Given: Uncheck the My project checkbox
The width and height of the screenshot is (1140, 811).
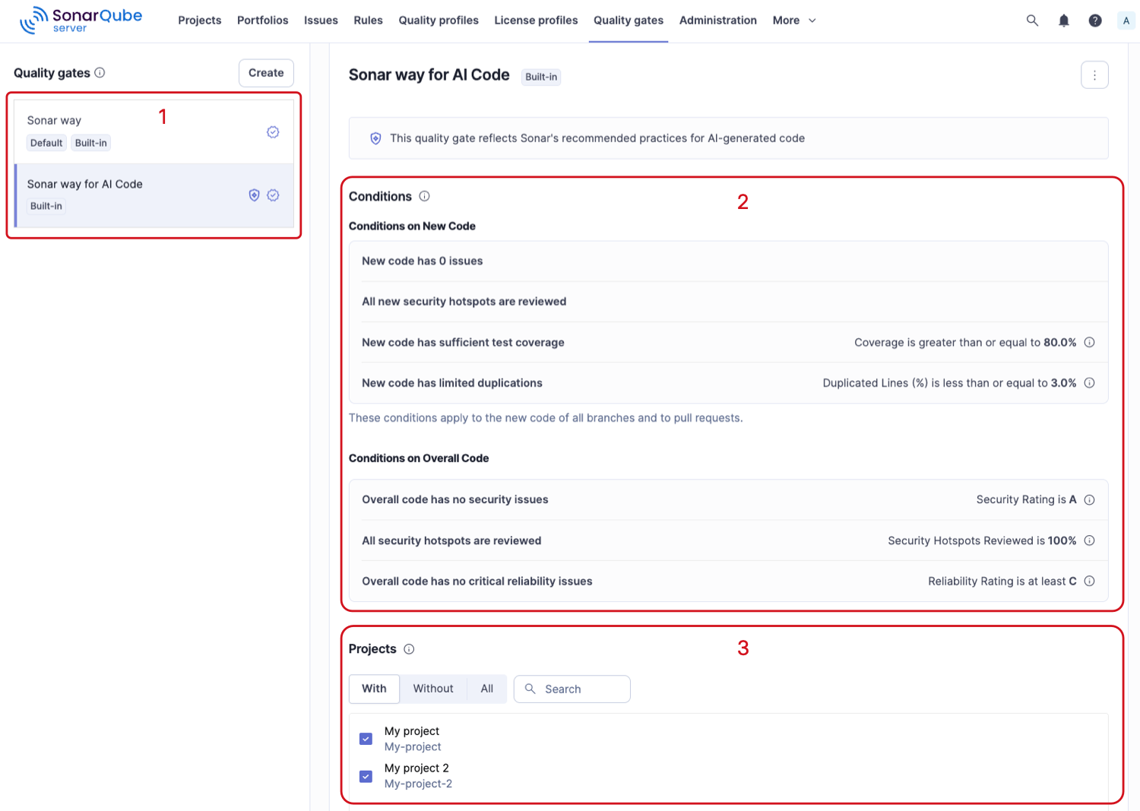Looking at the screenshot, I should (366, 739).
